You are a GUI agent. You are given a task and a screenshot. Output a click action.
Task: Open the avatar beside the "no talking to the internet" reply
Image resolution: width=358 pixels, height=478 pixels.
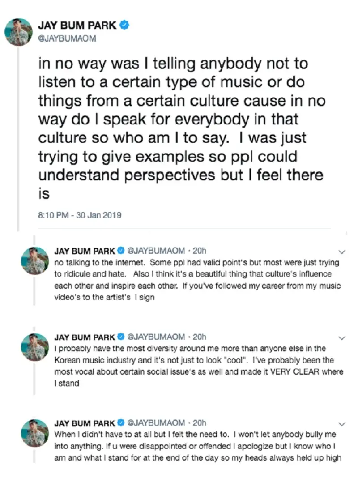[35, 260]
